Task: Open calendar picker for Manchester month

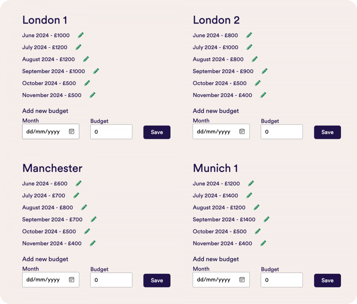Action: pos(71,280)
